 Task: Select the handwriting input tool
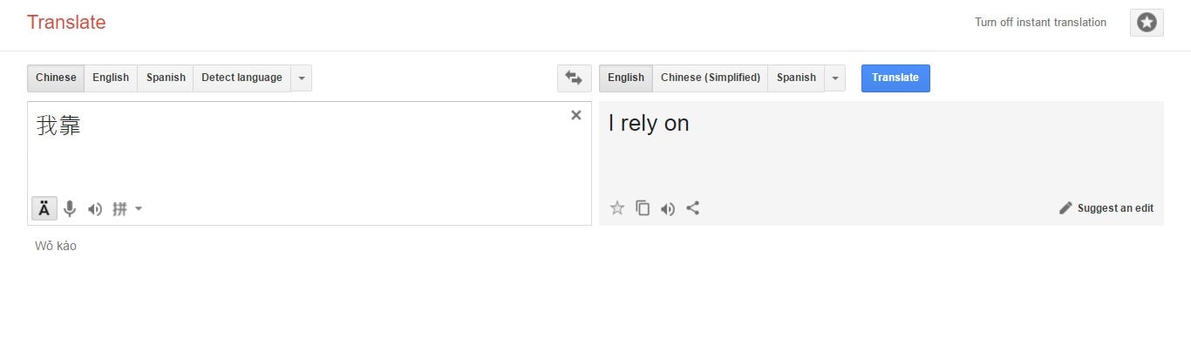click(120, 208)
